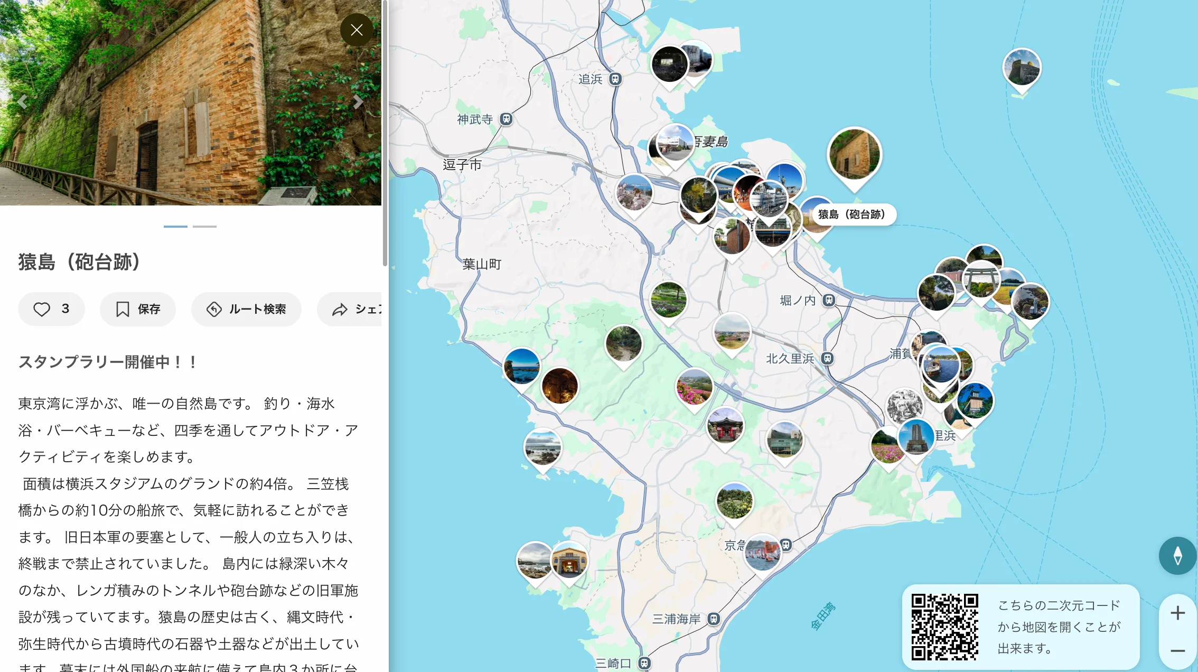Click the 堀ノ内 station icon
The width and height of the screenshot is (1198, 672).
click(829, 301)
